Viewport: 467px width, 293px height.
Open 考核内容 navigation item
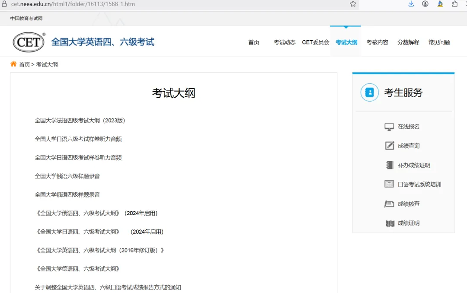click(377, 42)
